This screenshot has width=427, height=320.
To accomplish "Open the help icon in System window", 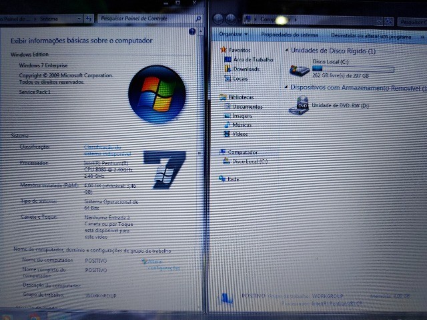I will 192,31.
